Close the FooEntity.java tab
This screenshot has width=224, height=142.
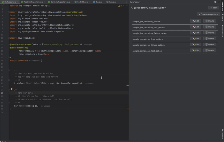tap(90, 2)
